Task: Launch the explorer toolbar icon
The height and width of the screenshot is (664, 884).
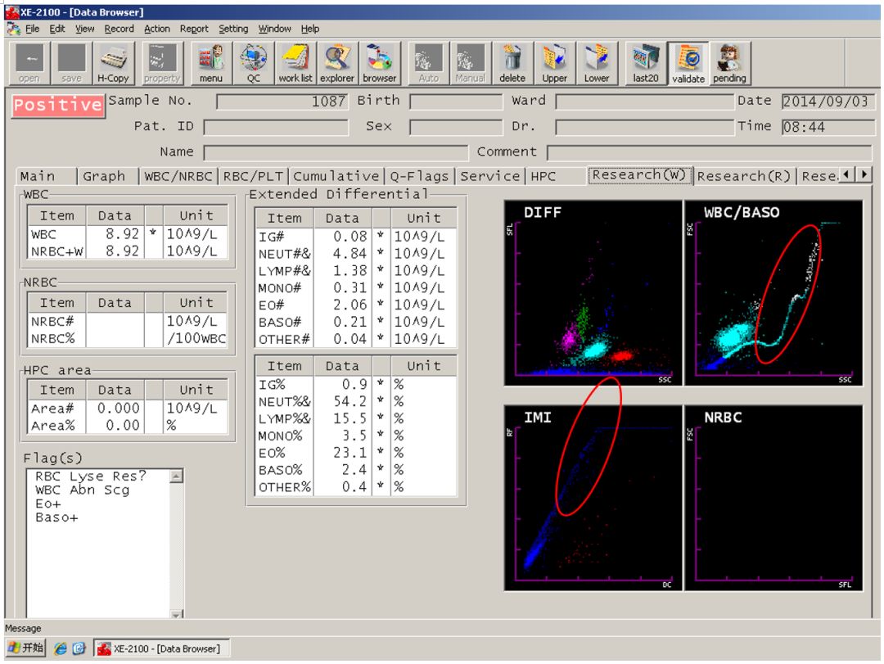Action: [337, 63]
